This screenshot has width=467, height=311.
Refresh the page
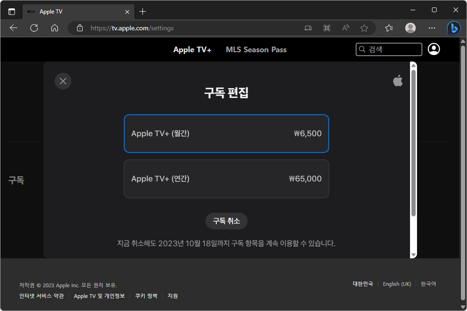pos(34,28)
